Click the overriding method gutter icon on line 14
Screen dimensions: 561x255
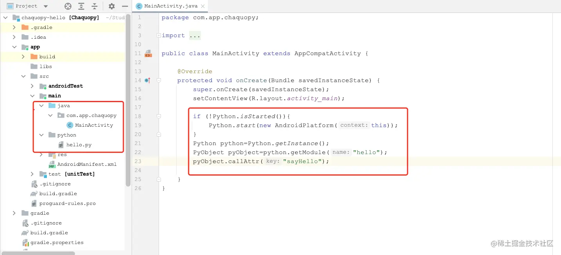pos(147,80)
